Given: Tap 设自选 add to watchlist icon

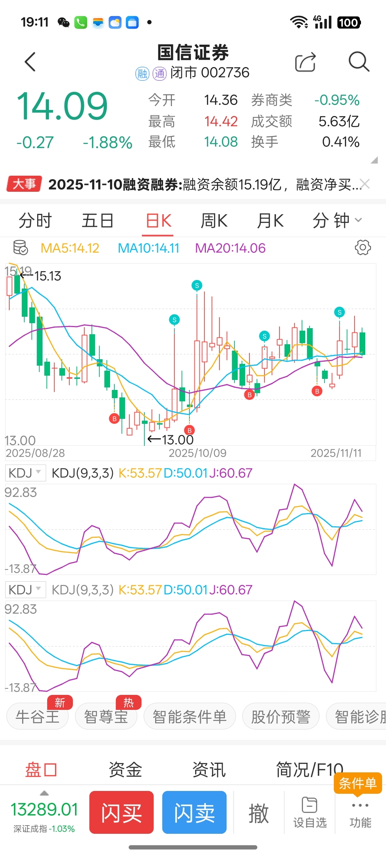Looking at the screenshot, I should pos(310,813).
